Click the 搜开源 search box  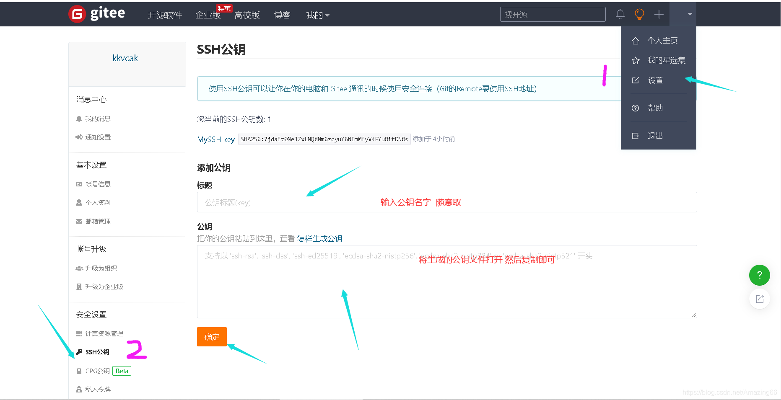(x=553, y=14)
